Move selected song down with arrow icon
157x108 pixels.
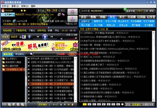61,105
